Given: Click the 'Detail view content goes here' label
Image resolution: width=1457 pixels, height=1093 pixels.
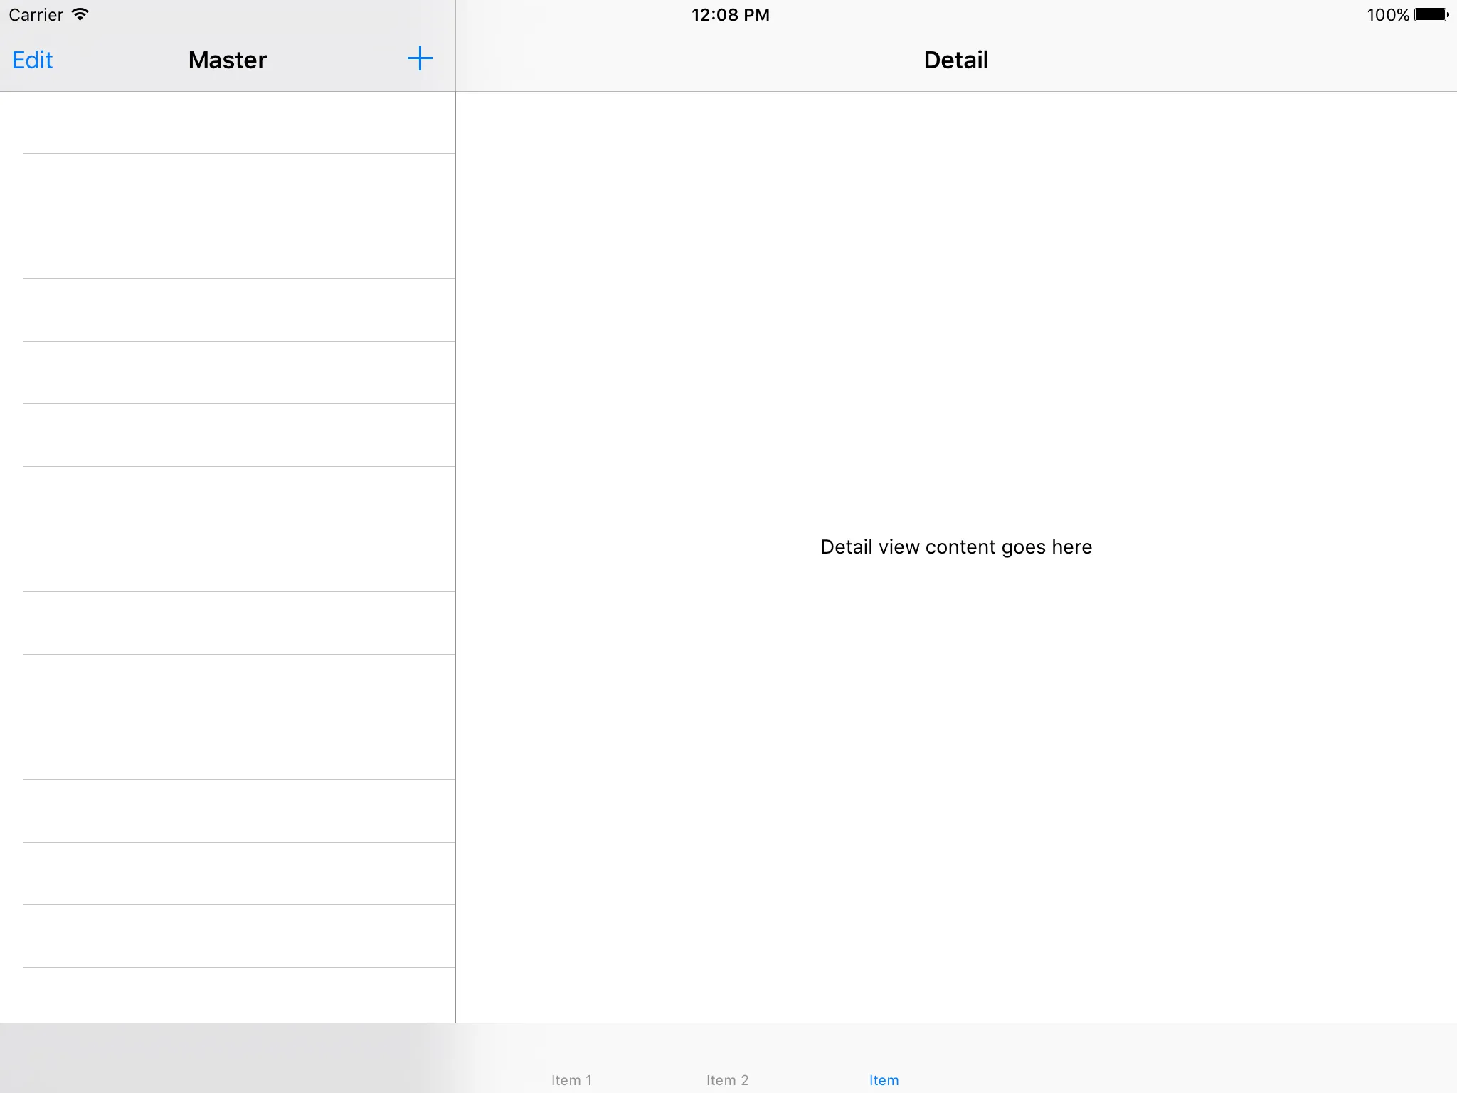Looking at the screenshot, I should [x=955, y=546].
